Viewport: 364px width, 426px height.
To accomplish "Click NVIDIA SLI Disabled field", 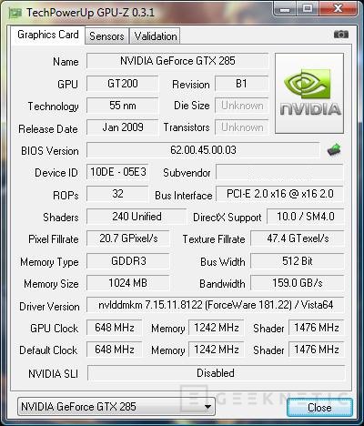I will 216,373.
